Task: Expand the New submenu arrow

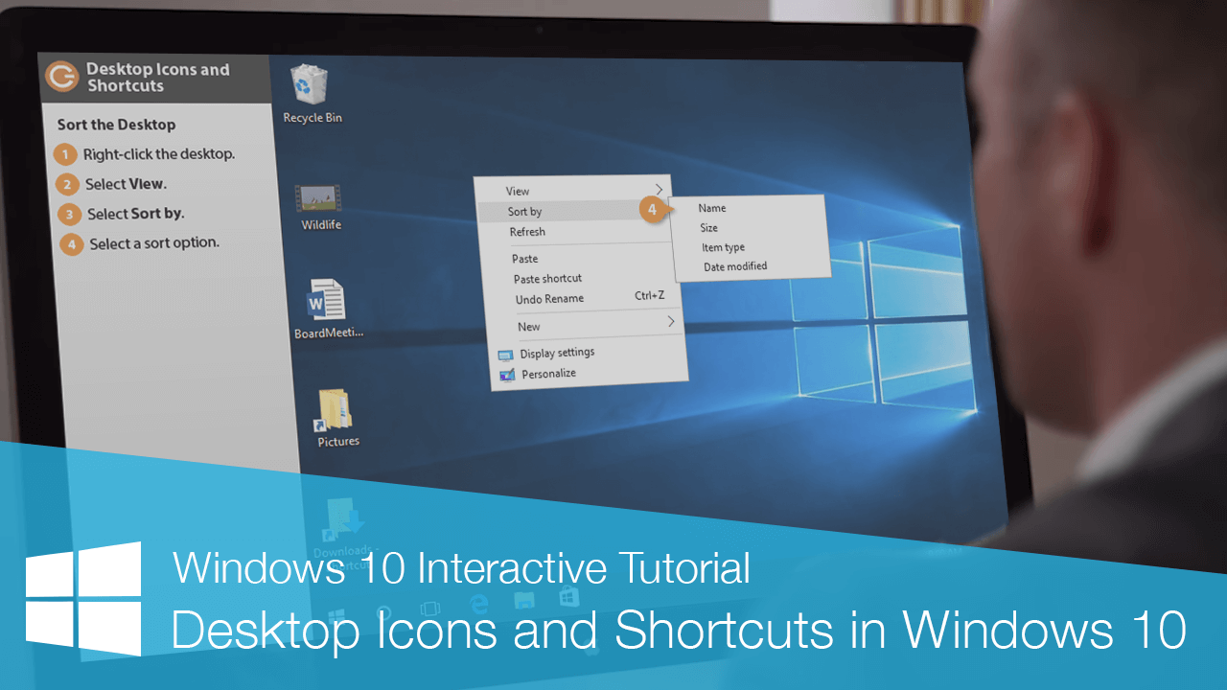Action: (672, 322)
